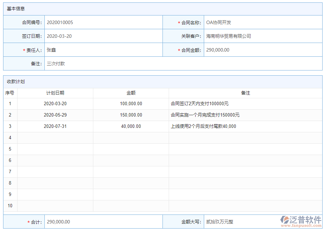
Task: Click the 计划日期 column header
Action: click(x=55, y=93)
